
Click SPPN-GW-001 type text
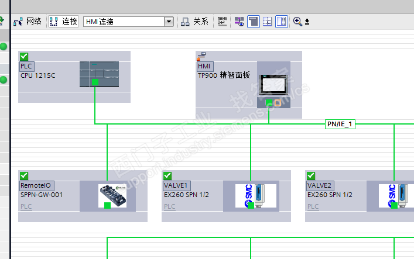[x=42, y=195]
